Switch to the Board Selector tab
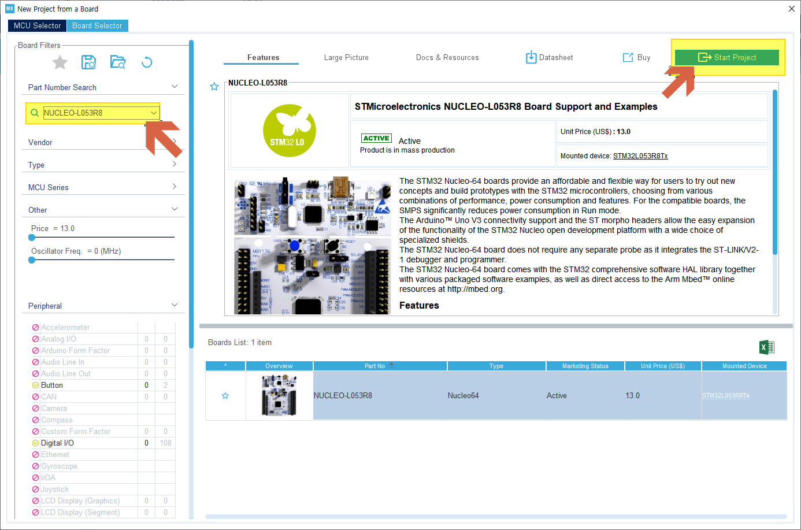The width and height of the screenshot is (801, 530). 97,25
